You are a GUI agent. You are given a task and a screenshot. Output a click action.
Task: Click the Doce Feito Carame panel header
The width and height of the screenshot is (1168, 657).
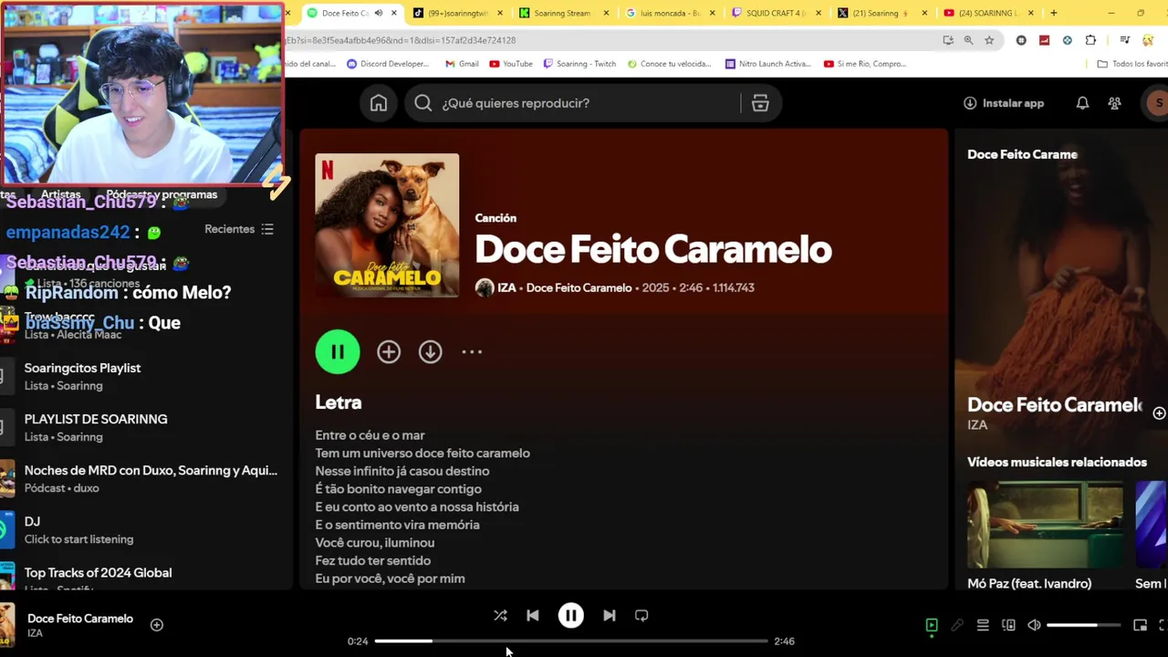1022,154
